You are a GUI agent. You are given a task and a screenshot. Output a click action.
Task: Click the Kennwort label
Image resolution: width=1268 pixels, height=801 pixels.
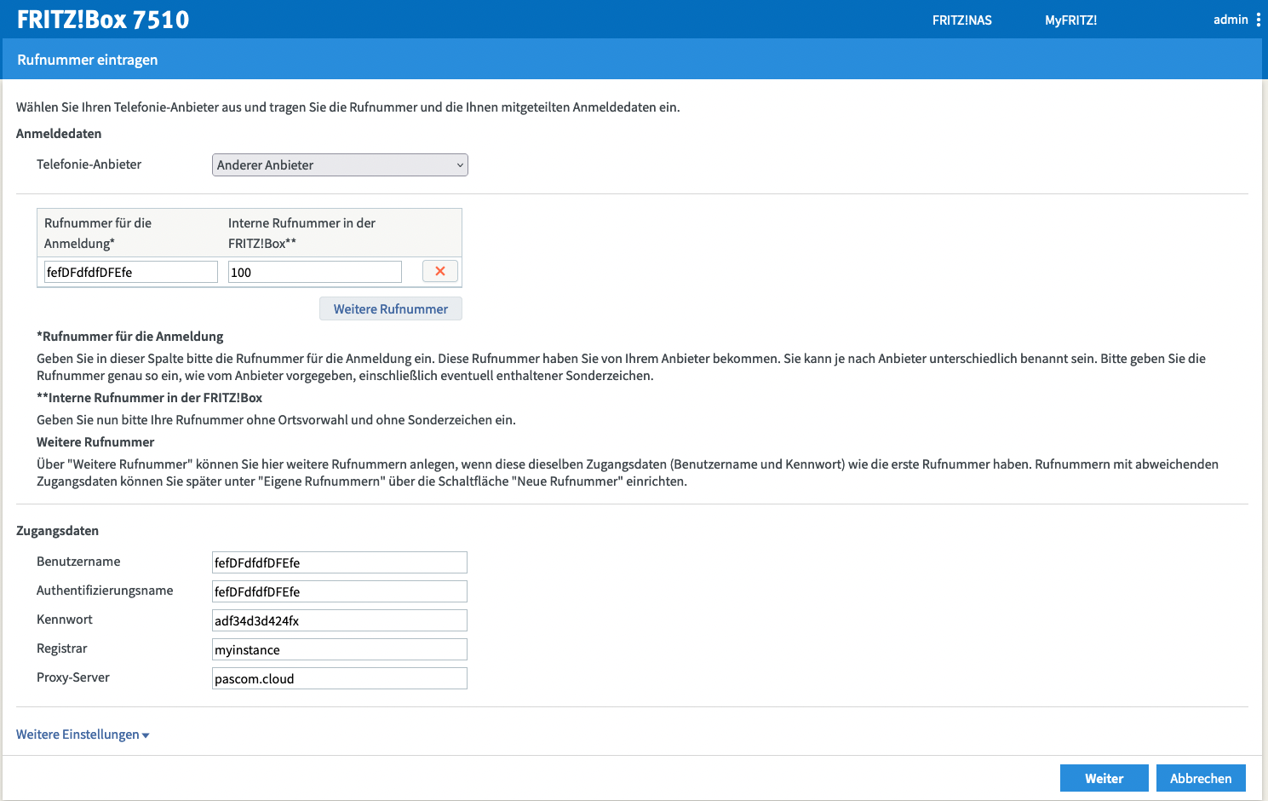coord(65,619)
